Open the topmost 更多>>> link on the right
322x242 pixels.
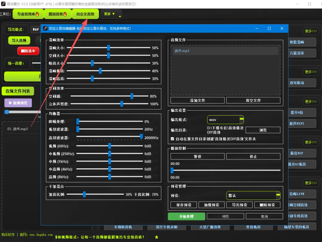(311, 31)
